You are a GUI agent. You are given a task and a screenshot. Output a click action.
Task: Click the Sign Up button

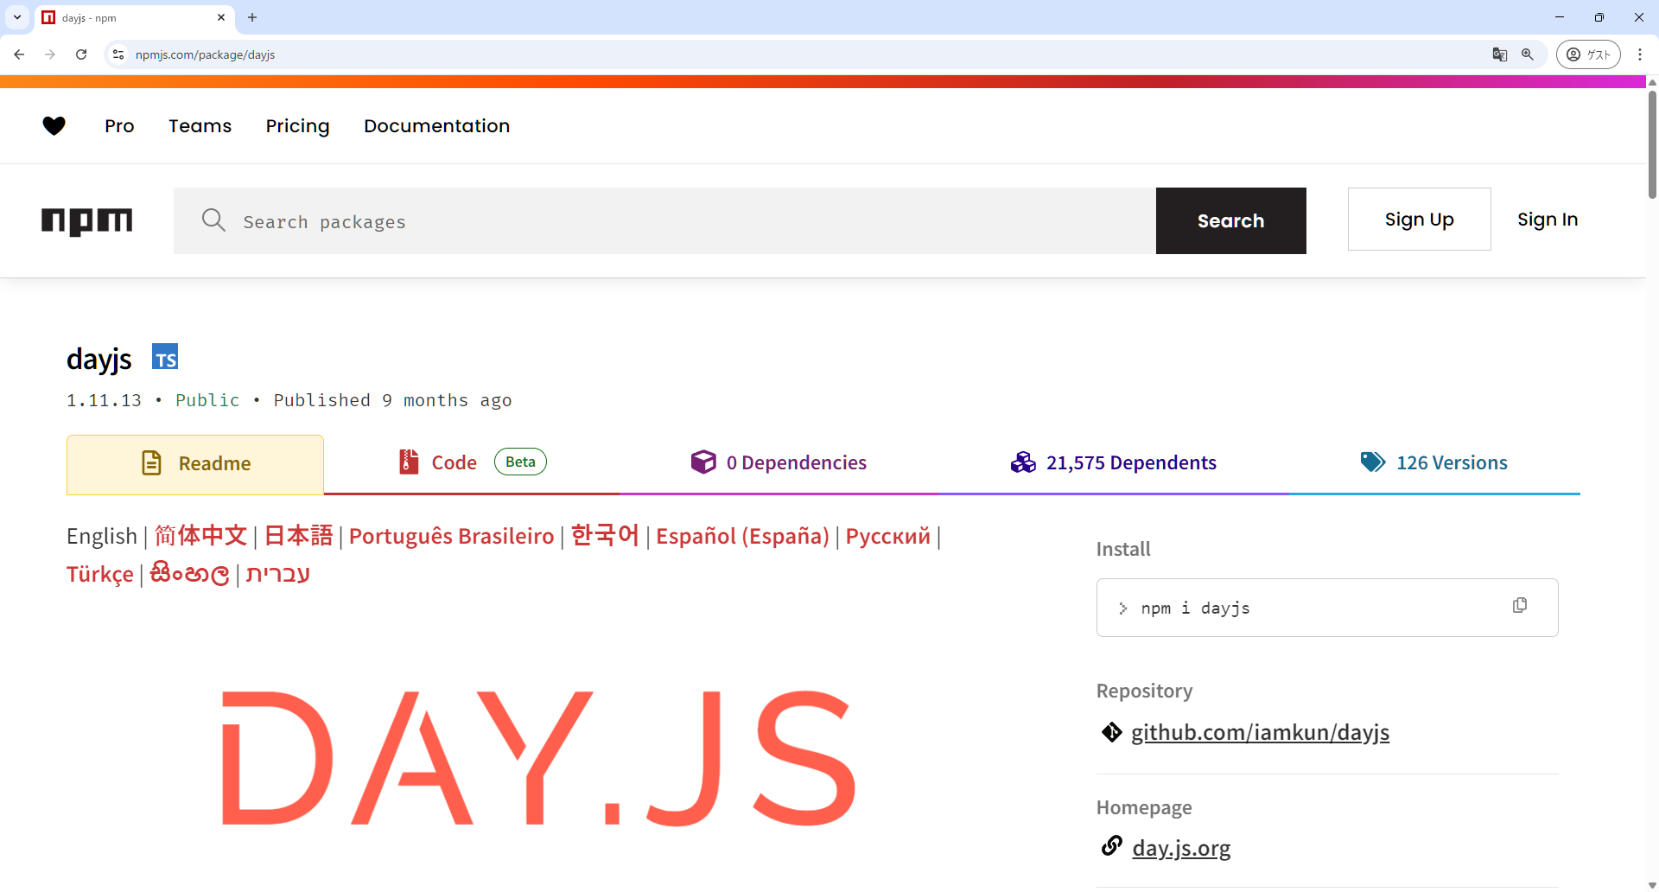(x=1419, y=220)
